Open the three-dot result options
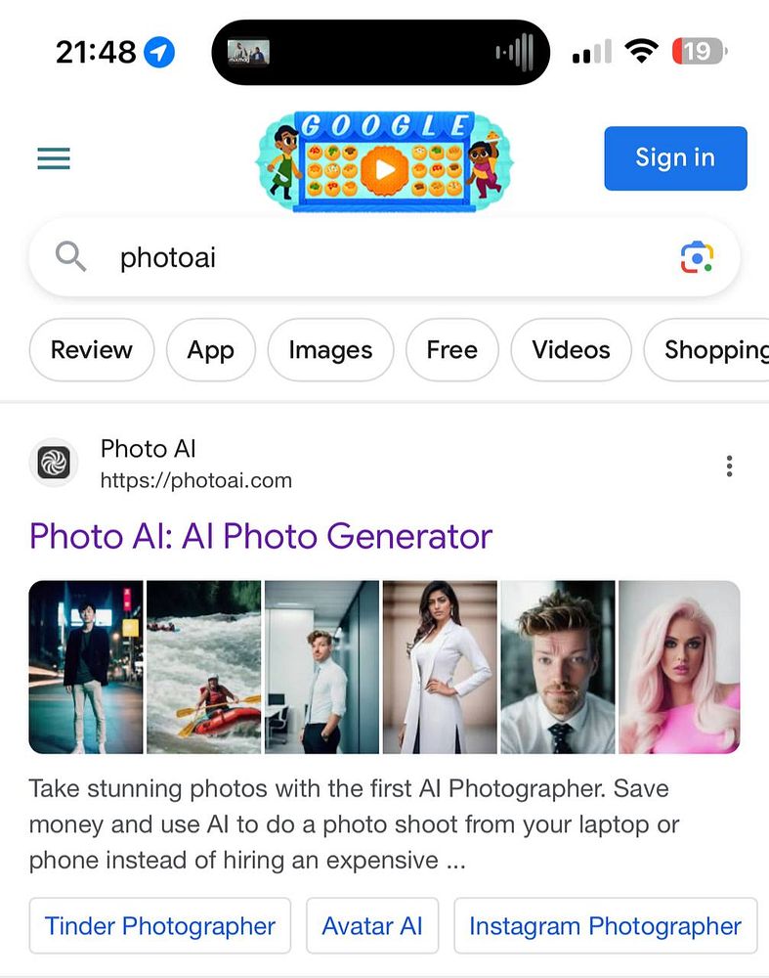 pos(729,466)
